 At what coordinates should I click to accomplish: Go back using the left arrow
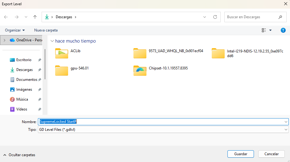click(6, 17)
